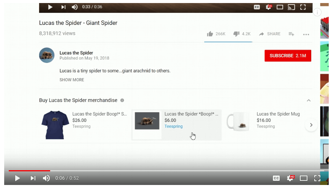Enter fullscreen in embedded player

303,7
